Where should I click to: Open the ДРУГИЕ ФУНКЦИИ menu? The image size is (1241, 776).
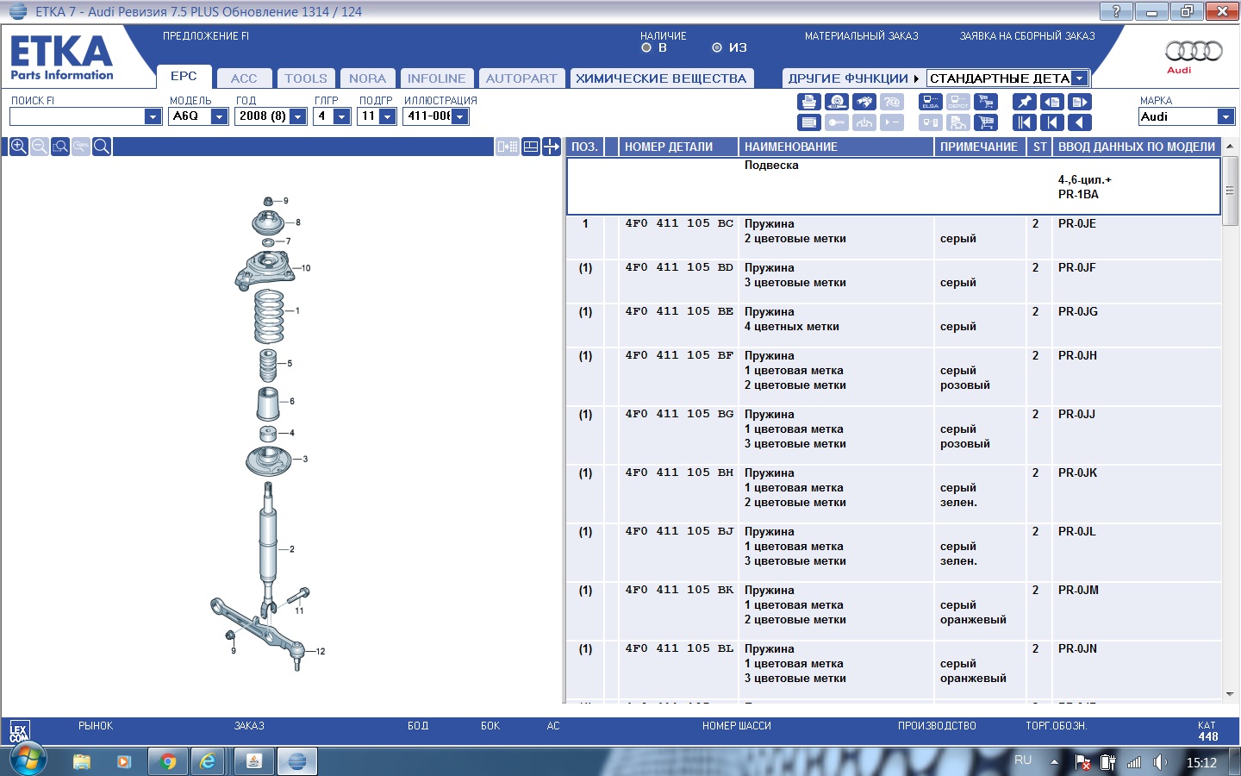[852, 78]
